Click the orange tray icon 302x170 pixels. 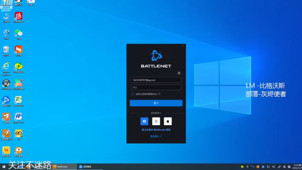(x=258, y=167)
